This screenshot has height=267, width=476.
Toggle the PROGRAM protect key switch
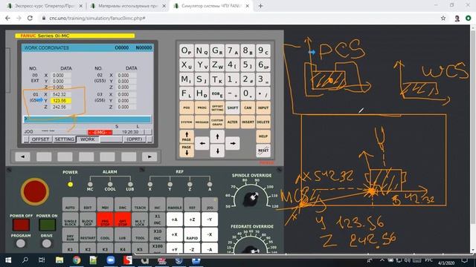pyautogui.click(x=21, y=243)
